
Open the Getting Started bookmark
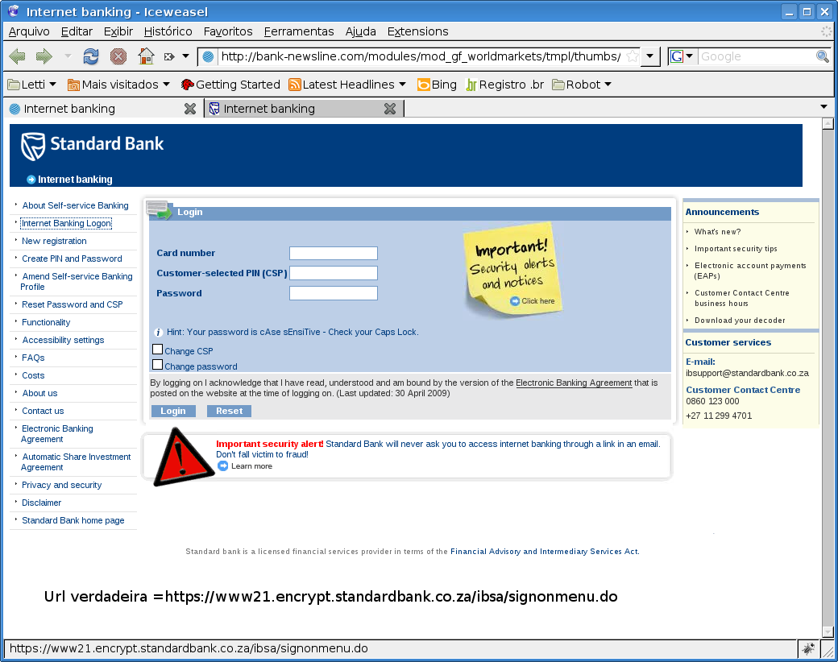pyautogui.click(x=230, y=85)
